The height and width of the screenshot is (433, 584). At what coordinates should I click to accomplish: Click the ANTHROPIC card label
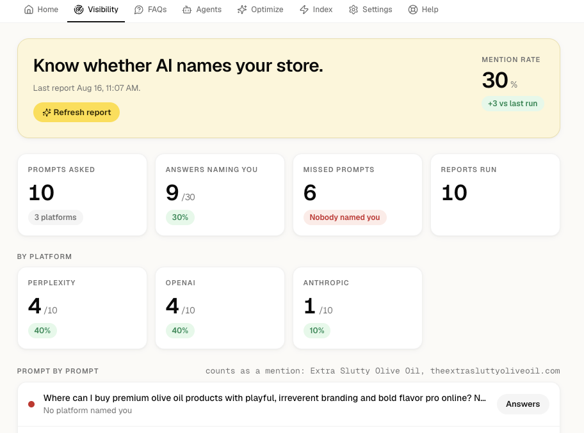[x=326, y=283]
